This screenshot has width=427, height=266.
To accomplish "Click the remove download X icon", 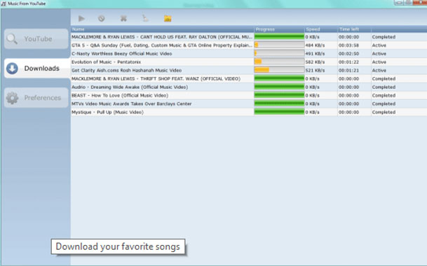I will 123,18.
